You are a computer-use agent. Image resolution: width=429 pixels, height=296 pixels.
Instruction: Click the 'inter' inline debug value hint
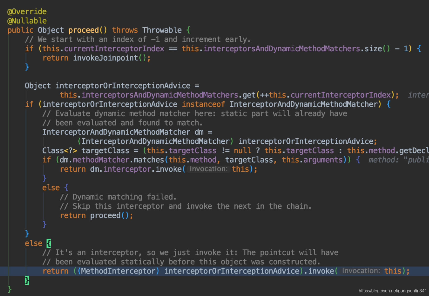[418, 95]
